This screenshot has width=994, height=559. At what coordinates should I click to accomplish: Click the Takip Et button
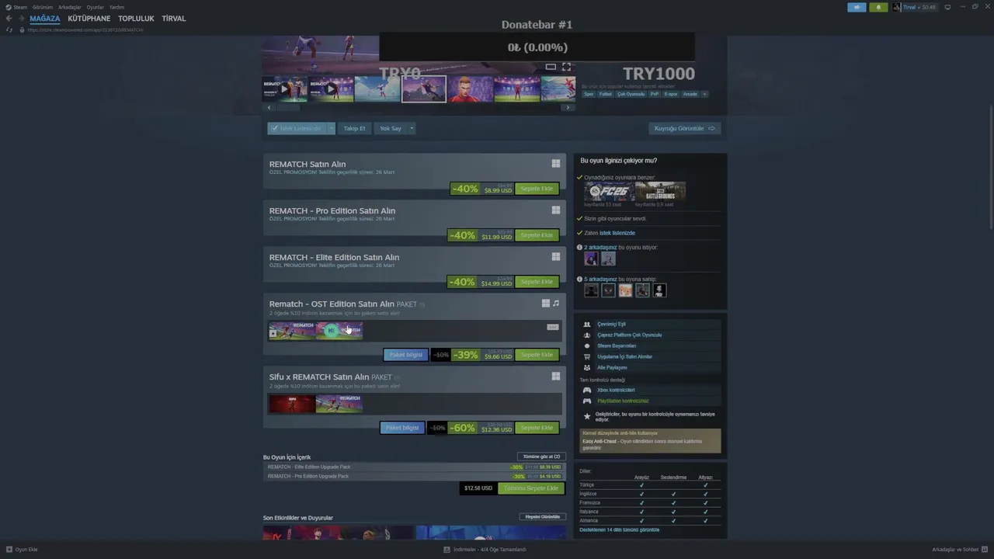(x=354, y=128)
